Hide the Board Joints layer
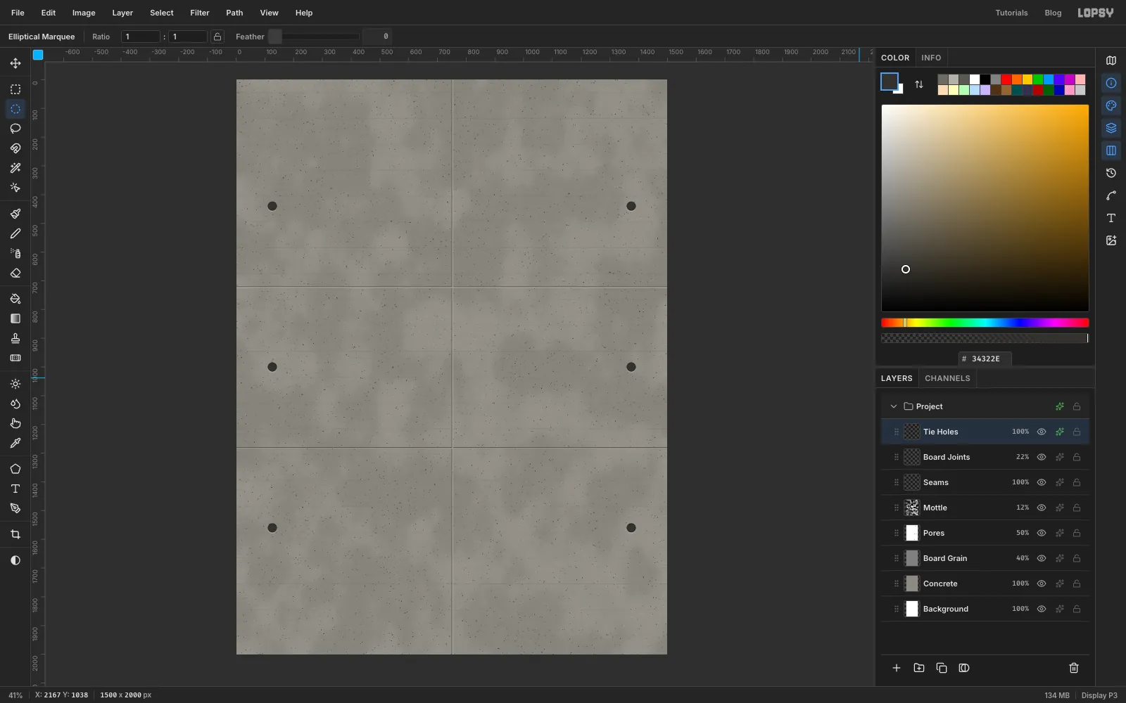This screenshot has height=703, width=1126. [x=1042, y=457]
